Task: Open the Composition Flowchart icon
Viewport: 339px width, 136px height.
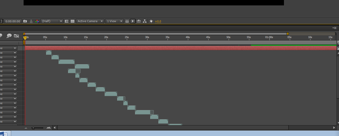Action: coord(145,21)
